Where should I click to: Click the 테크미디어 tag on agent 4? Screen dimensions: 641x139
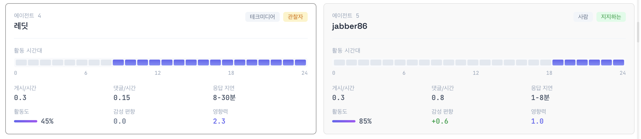(x=262, y=17)
